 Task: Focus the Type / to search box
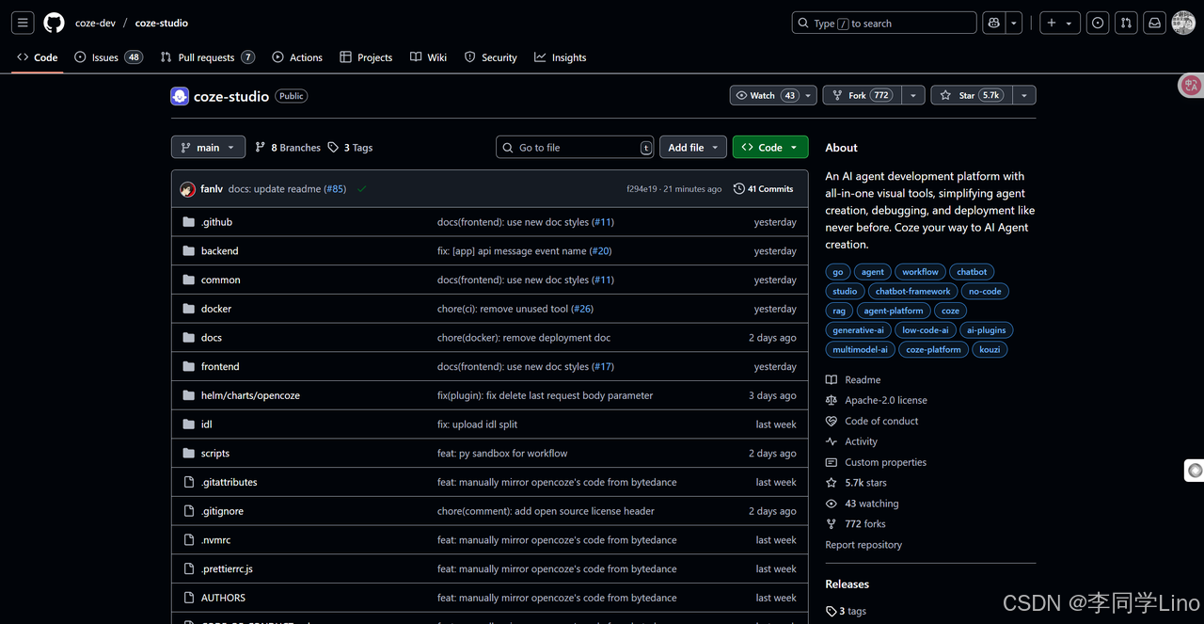[884, 23]
